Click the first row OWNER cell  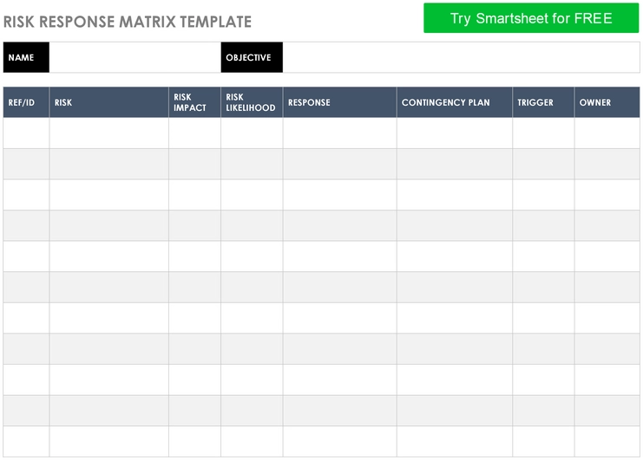[x=607, y=133]
